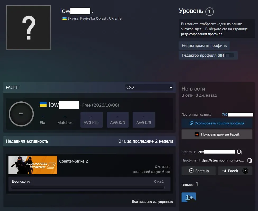This screenshot has width=258, height=211.
Task: Open the CS2 game dropdown in the FACEIT panel
Action: coord(149,87)
